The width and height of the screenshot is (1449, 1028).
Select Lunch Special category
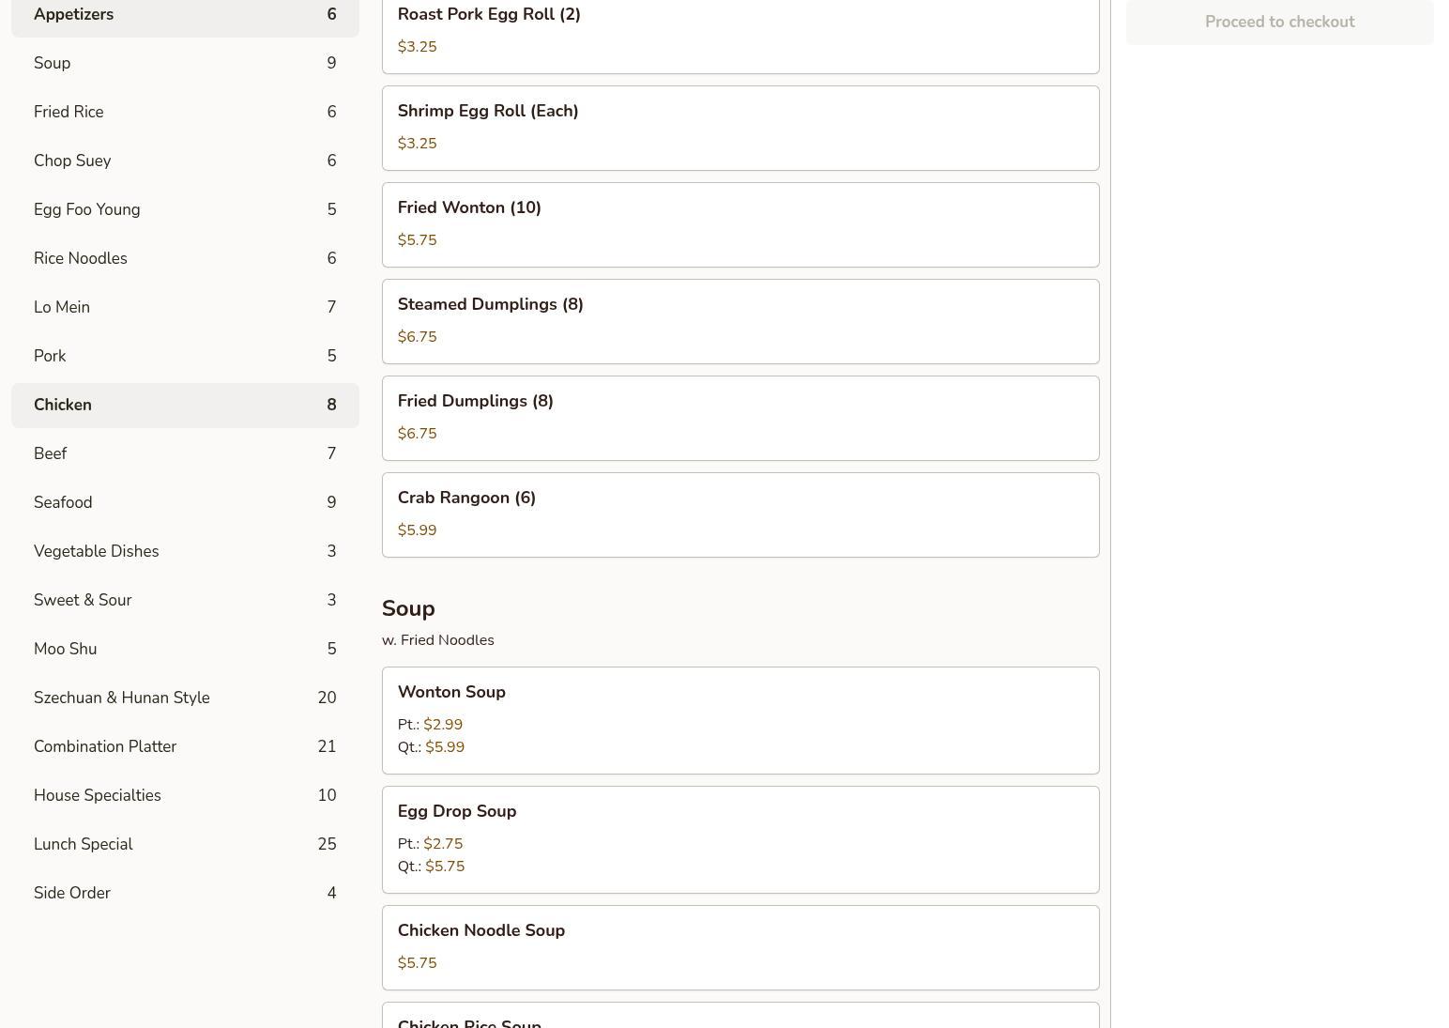[x=185, y=844]
